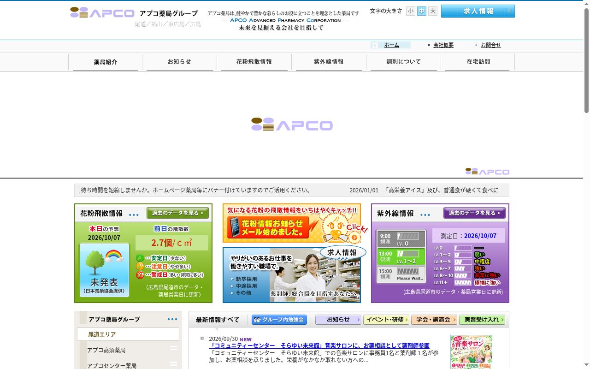Click the tree and rainbow forecast icon
Screen dimensions: 590x369
tap(104, 270)
